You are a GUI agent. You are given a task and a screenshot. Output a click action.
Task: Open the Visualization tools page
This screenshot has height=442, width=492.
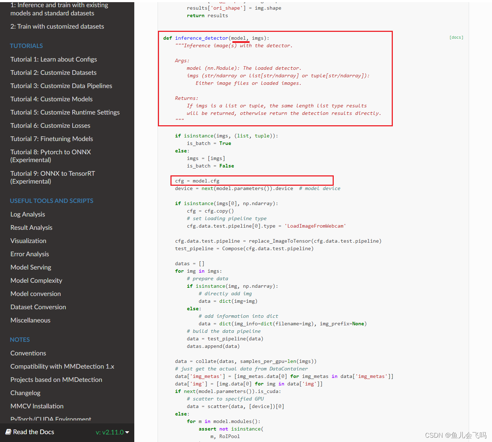point(28,241)
